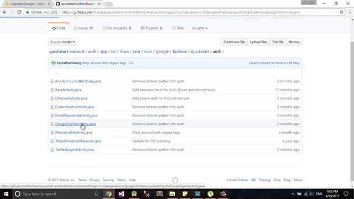The image size is (354, 199).
Task: Expand the Insights dropdown
Action: point(200,28)
